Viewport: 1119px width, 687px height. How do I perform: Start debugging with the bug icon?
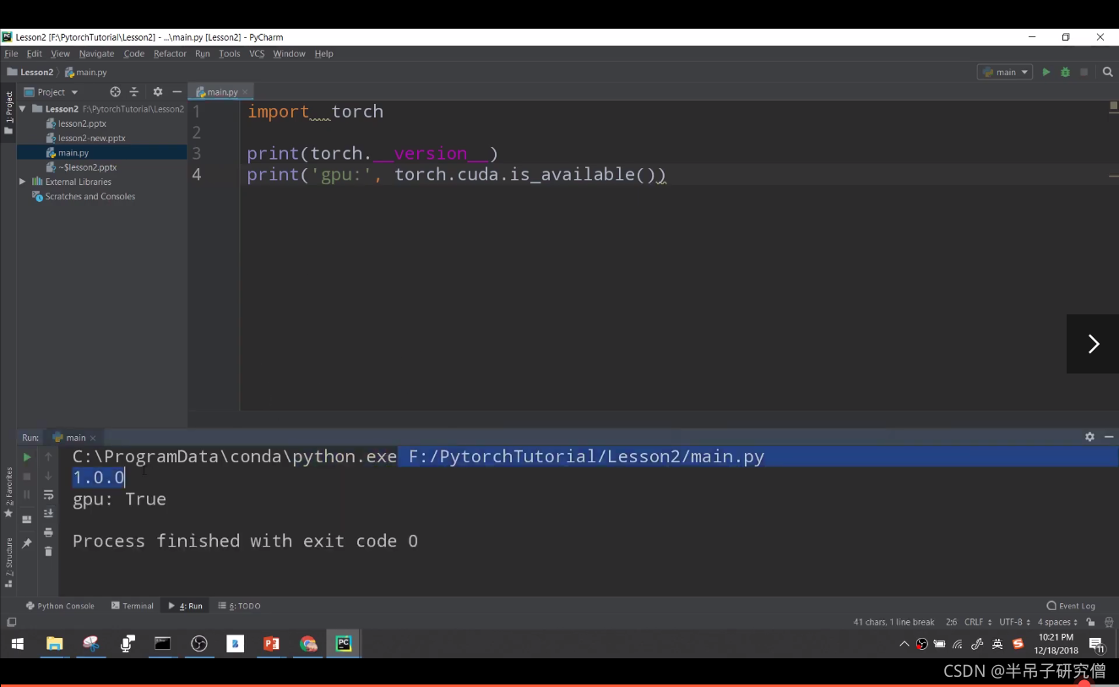pos(1065,72)
